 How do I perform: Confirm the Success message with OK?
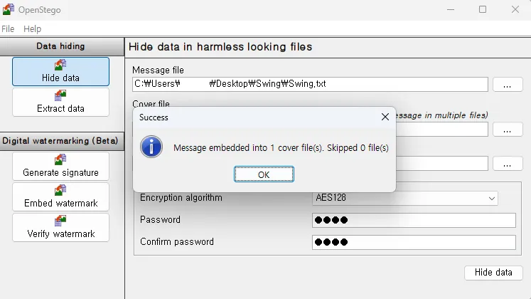pyautogui.click(x=264, y=174)
